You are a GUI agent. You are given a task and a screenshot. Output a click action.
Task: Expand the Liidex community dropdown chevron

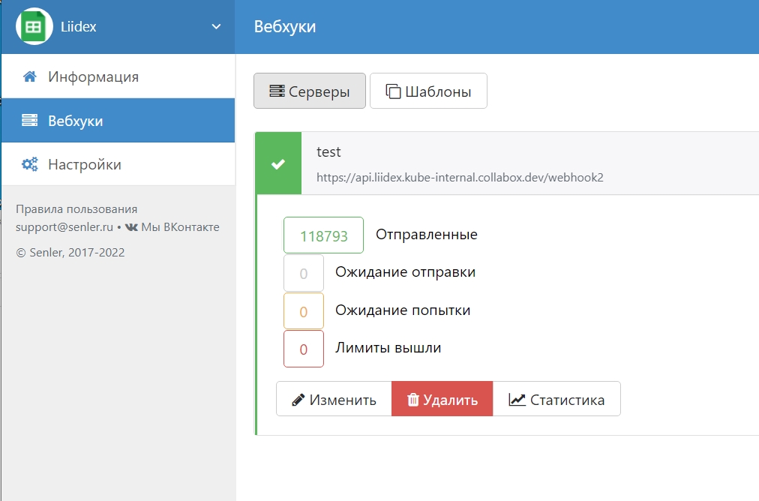216,27
